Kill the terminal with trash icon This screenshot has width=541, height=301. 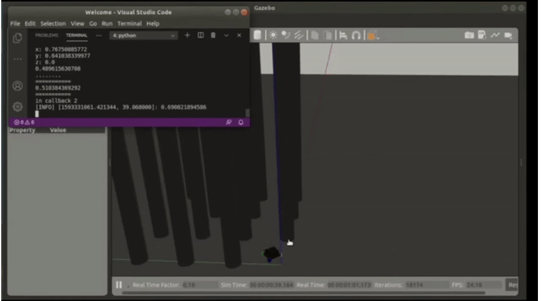pyautogui.click(x=213, y=36)
